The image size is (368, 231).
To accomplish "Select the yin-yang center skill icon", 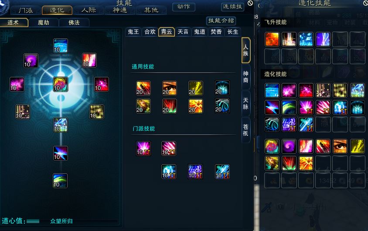I will [x=60, y=84].
